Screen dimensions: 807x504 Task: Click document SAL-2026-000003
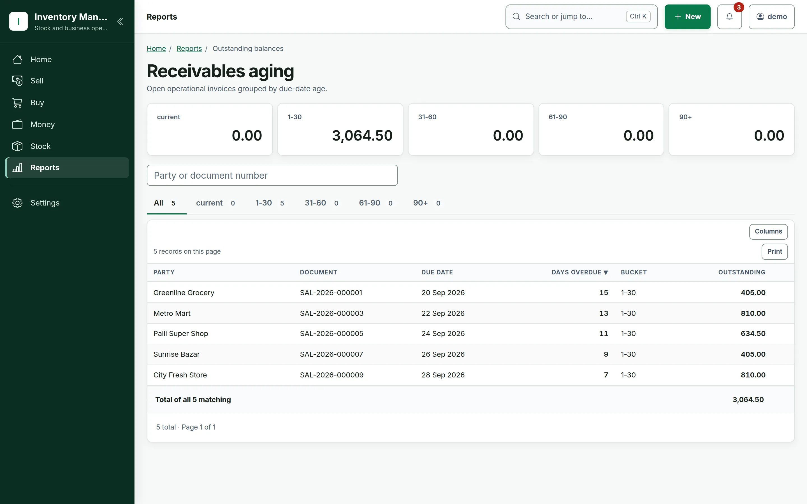331,313
